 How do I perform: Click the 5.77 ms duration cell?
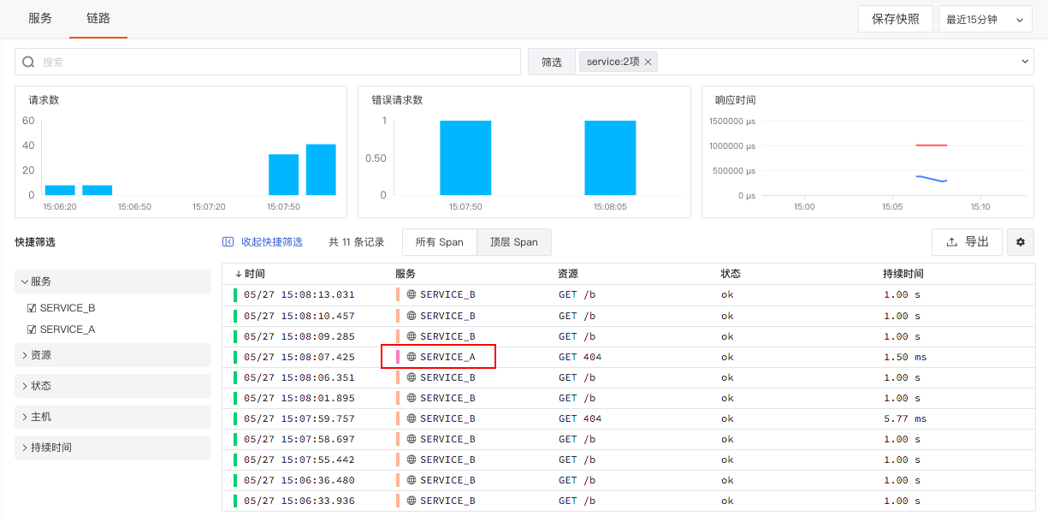tap(905, 418)
